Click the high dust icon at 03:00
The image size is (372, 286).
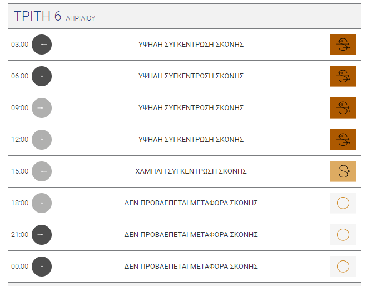coord(343,45)
